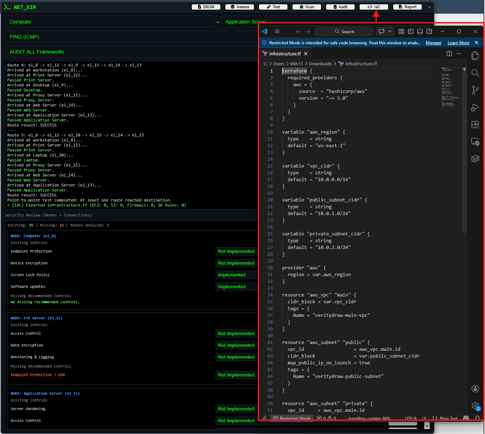This screenshot has height=434, width=485.
Task: Open the Copilot chat from the title bar
Action: tap(382, 31)
